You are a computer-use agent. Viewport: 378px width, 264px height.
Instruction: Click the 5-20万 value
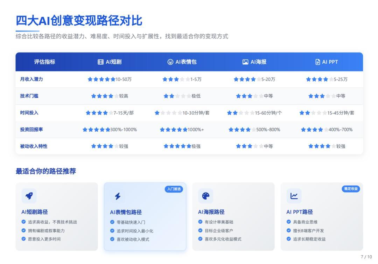point(268,79)
